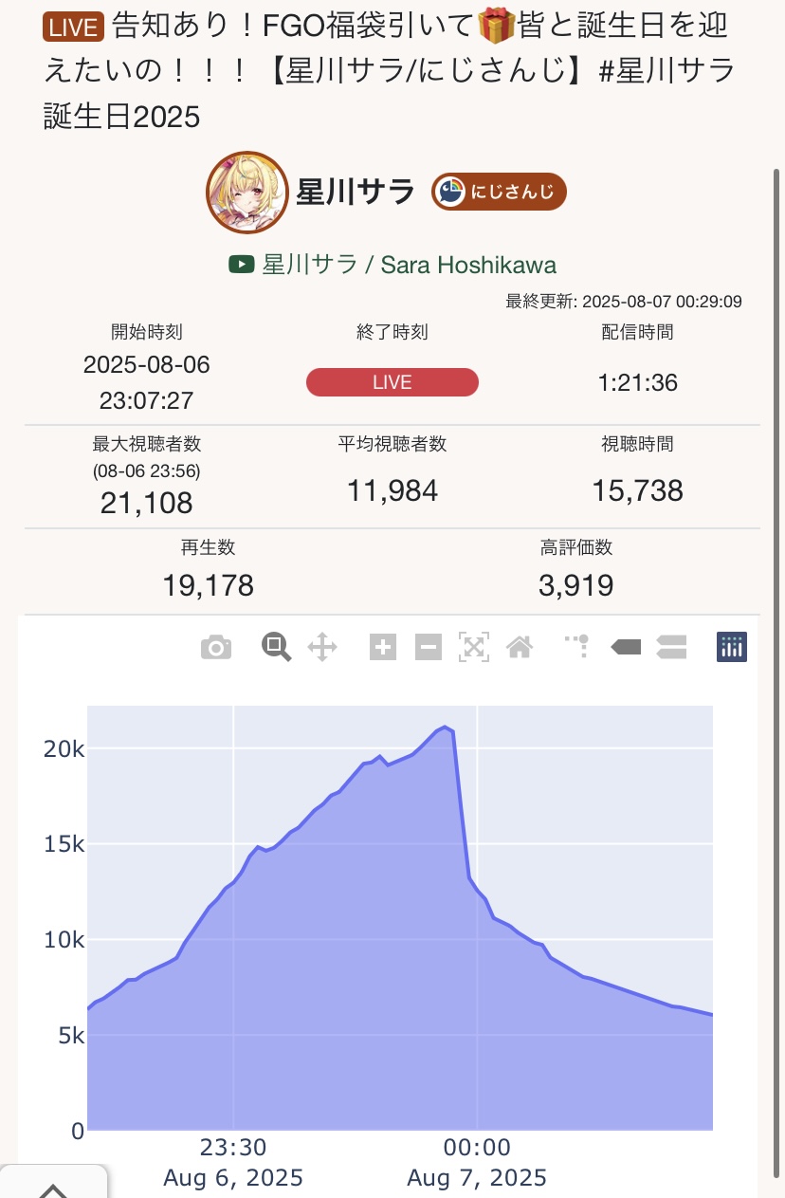
Task: Reset axes with the home icon
Action: tap(519, 648)
